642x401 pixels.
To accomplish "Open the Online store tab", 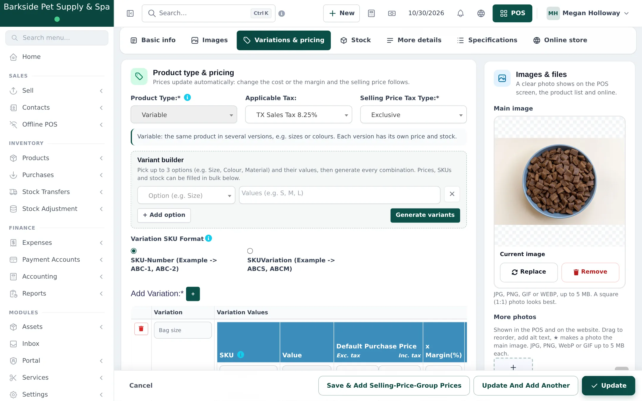I will [560, 40].
